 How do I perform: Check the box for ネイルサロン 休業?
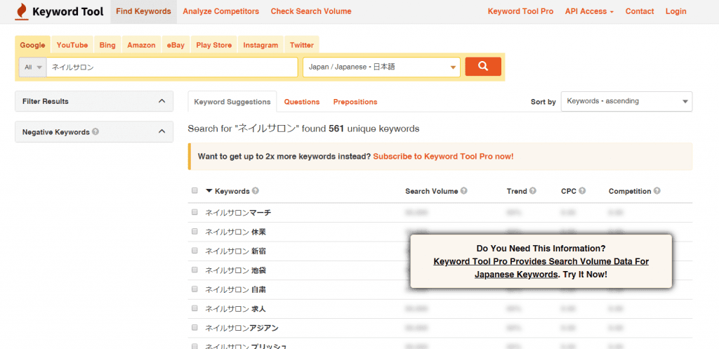[194, 231]
